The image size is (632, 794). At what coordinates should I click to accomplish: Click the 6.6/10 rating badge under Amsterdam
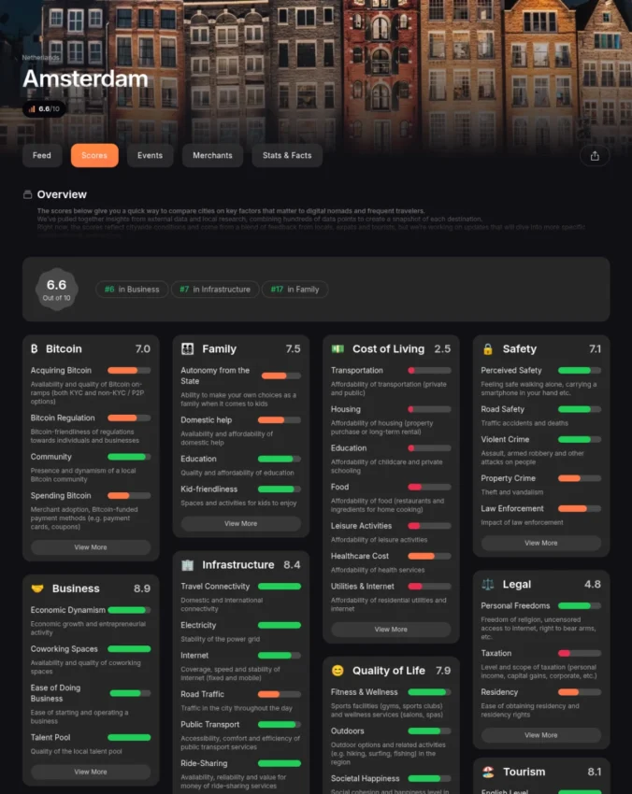pos(44,109)
